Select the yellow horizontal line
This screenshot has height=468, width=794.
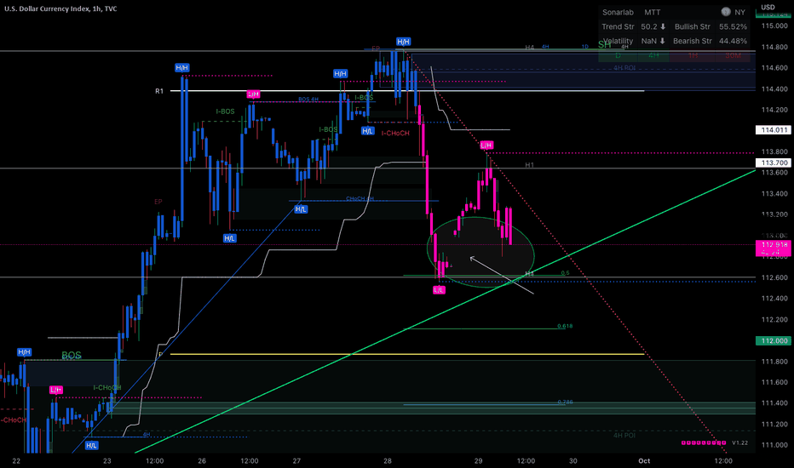(x=407, y=354)
